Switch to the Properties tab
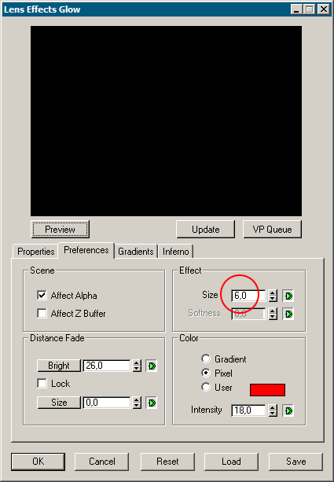The image size is (334, 482). click(35, 252)
